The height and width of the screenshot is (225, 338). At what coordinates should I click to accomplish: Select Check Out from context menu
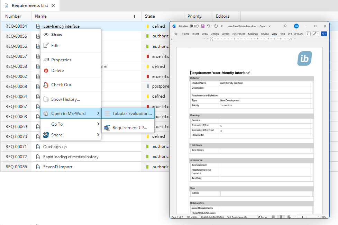61,85
